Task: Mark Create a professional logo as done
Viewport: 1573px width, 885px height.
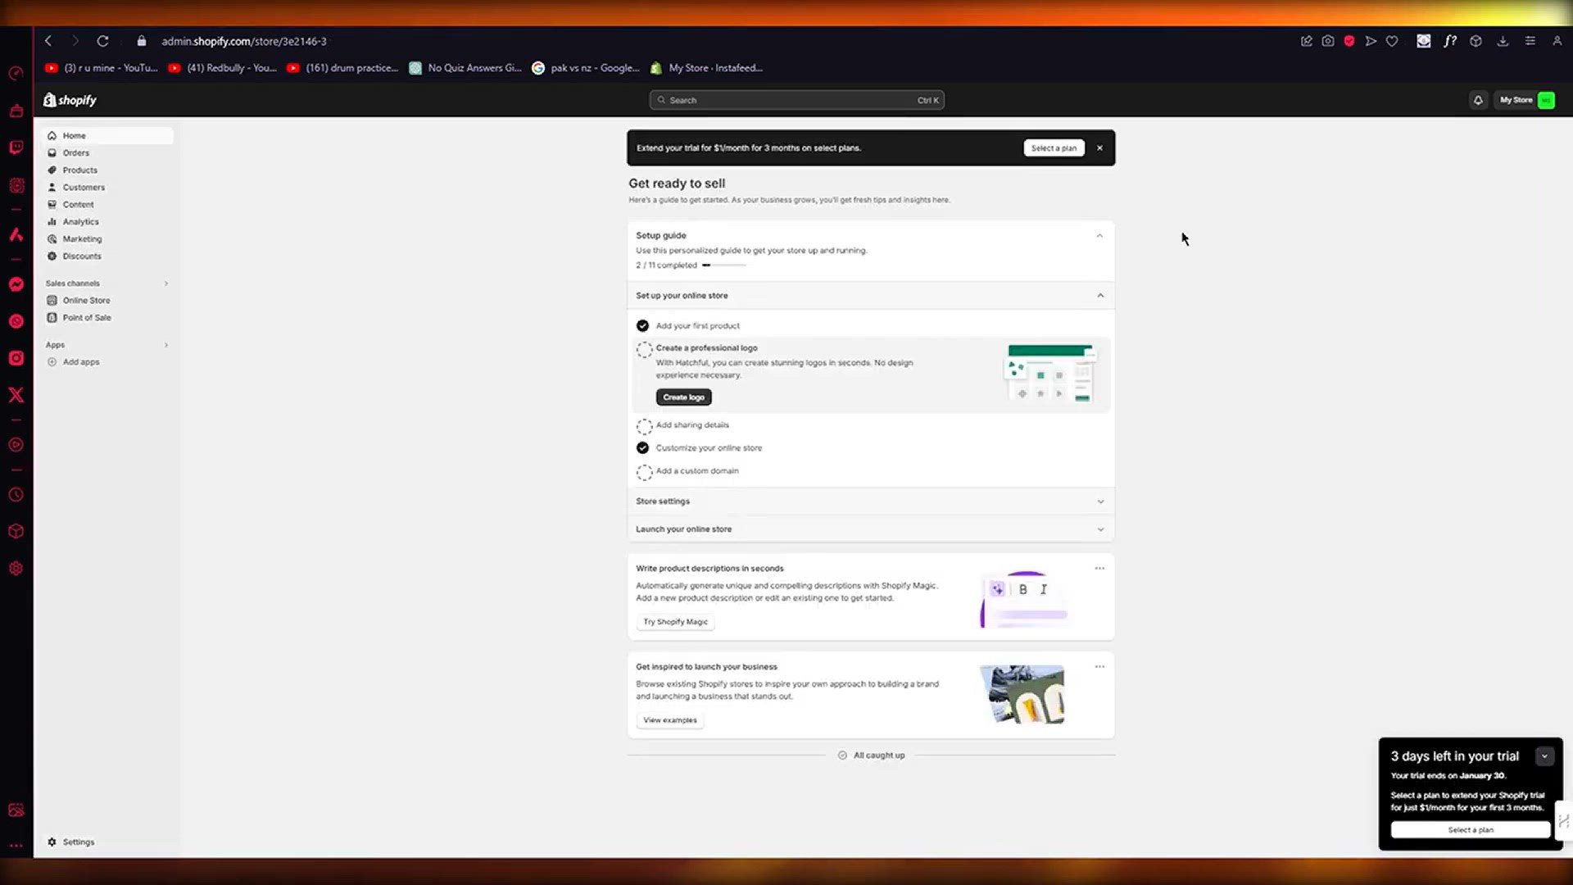Action: click(645, 350)
